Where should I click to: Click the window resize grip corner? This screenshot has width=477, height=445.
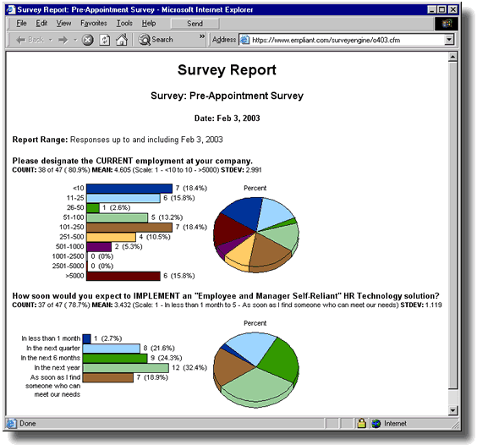455,425
